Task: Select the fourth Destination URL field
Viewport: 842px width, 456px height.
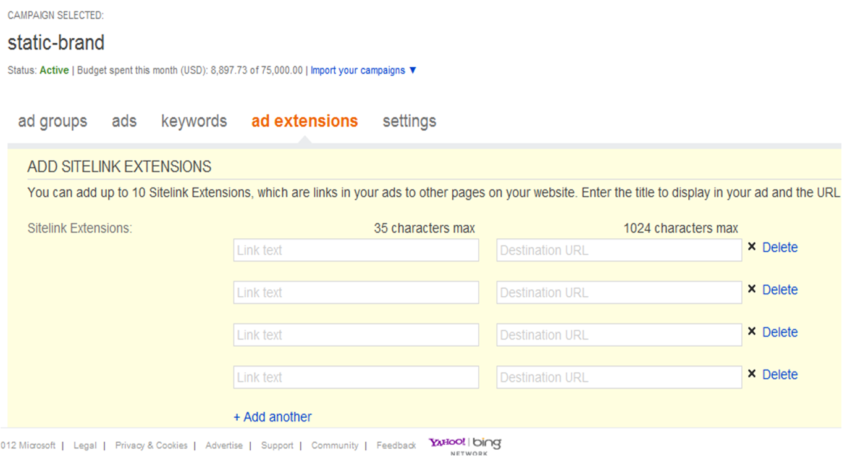Action: pos(619,378)
